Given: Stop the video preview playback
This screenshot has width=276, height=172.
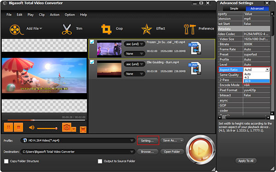Looking at the screenshot, I should click(18, 127).
